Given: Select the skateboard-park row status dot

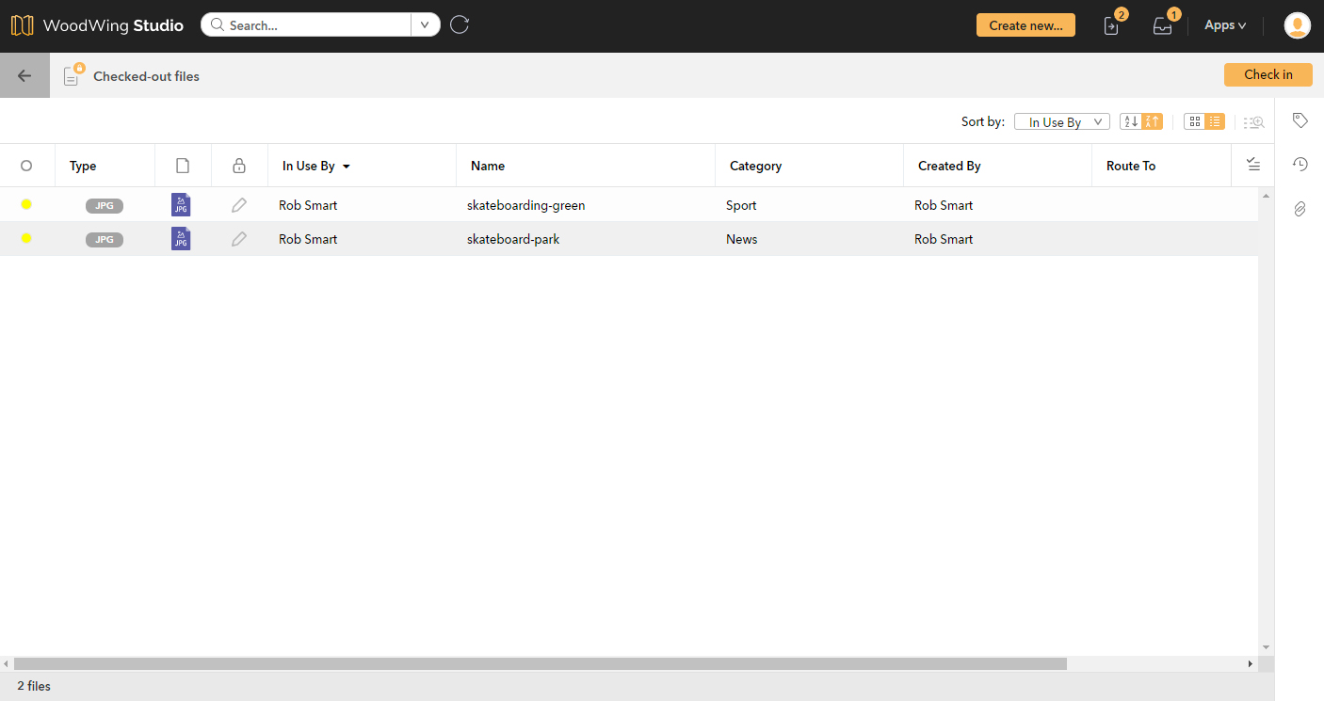Looking at the screenshot, I should tap(26, 238).
